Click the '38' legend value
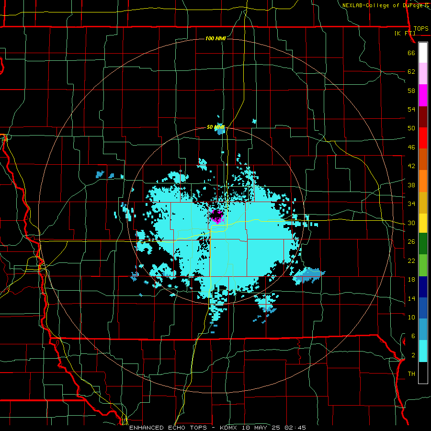Screen dimensions: 431x431 pos(411,185)
